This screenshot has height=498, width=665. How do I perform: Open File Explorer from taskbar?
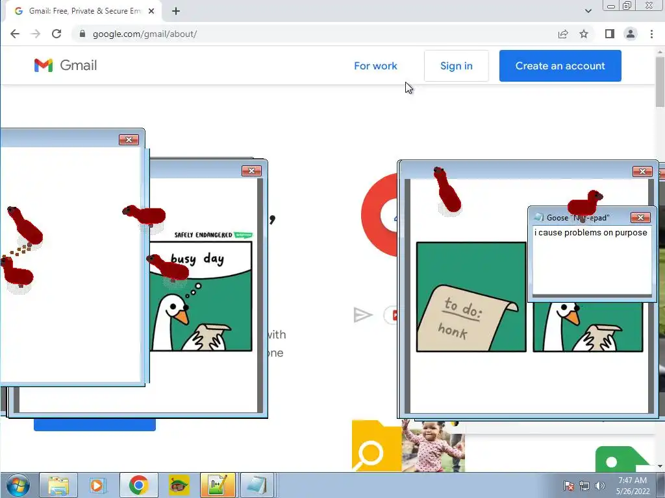pyautogui.click(x=58, y=485)
